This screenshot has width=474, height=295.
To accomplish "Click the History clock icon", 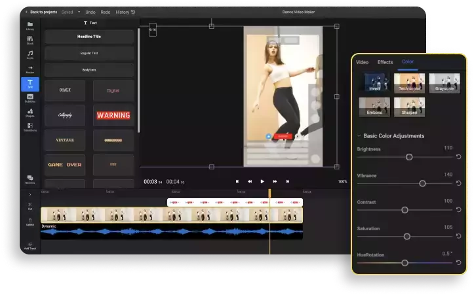I will tap(132, 12).
